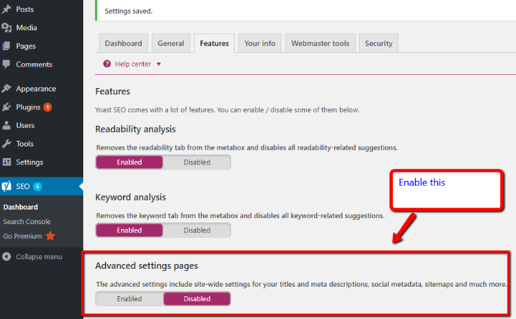The width and height of the screenshot is (516, 319).
Task: Enable Readability analysis
Action: tap(129, 162)
